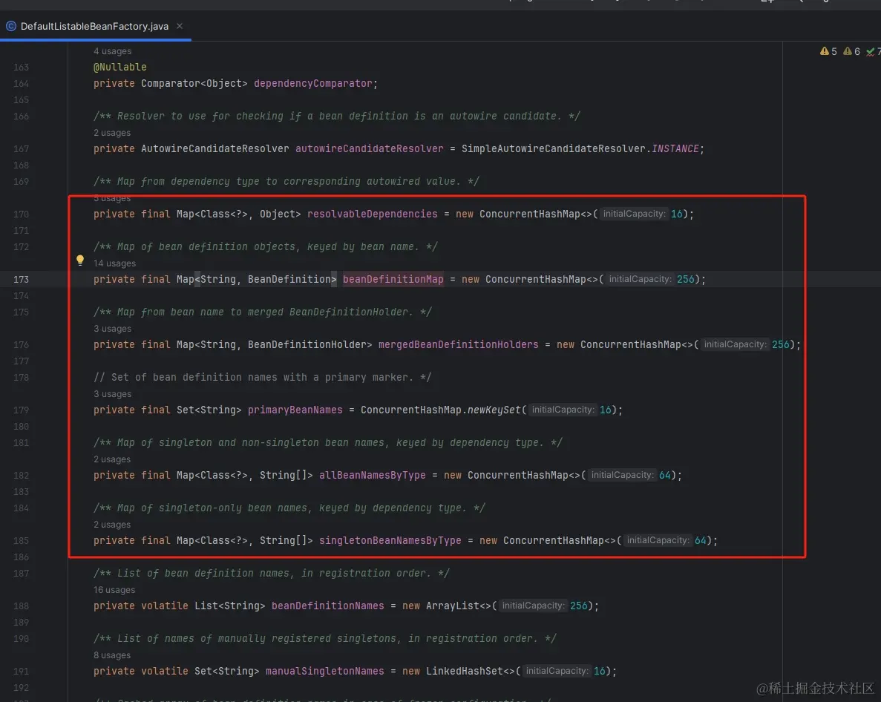881x702 pixels.
Task: Click the yellow lightbulb quick-fix icon
Action: point(79,260)
